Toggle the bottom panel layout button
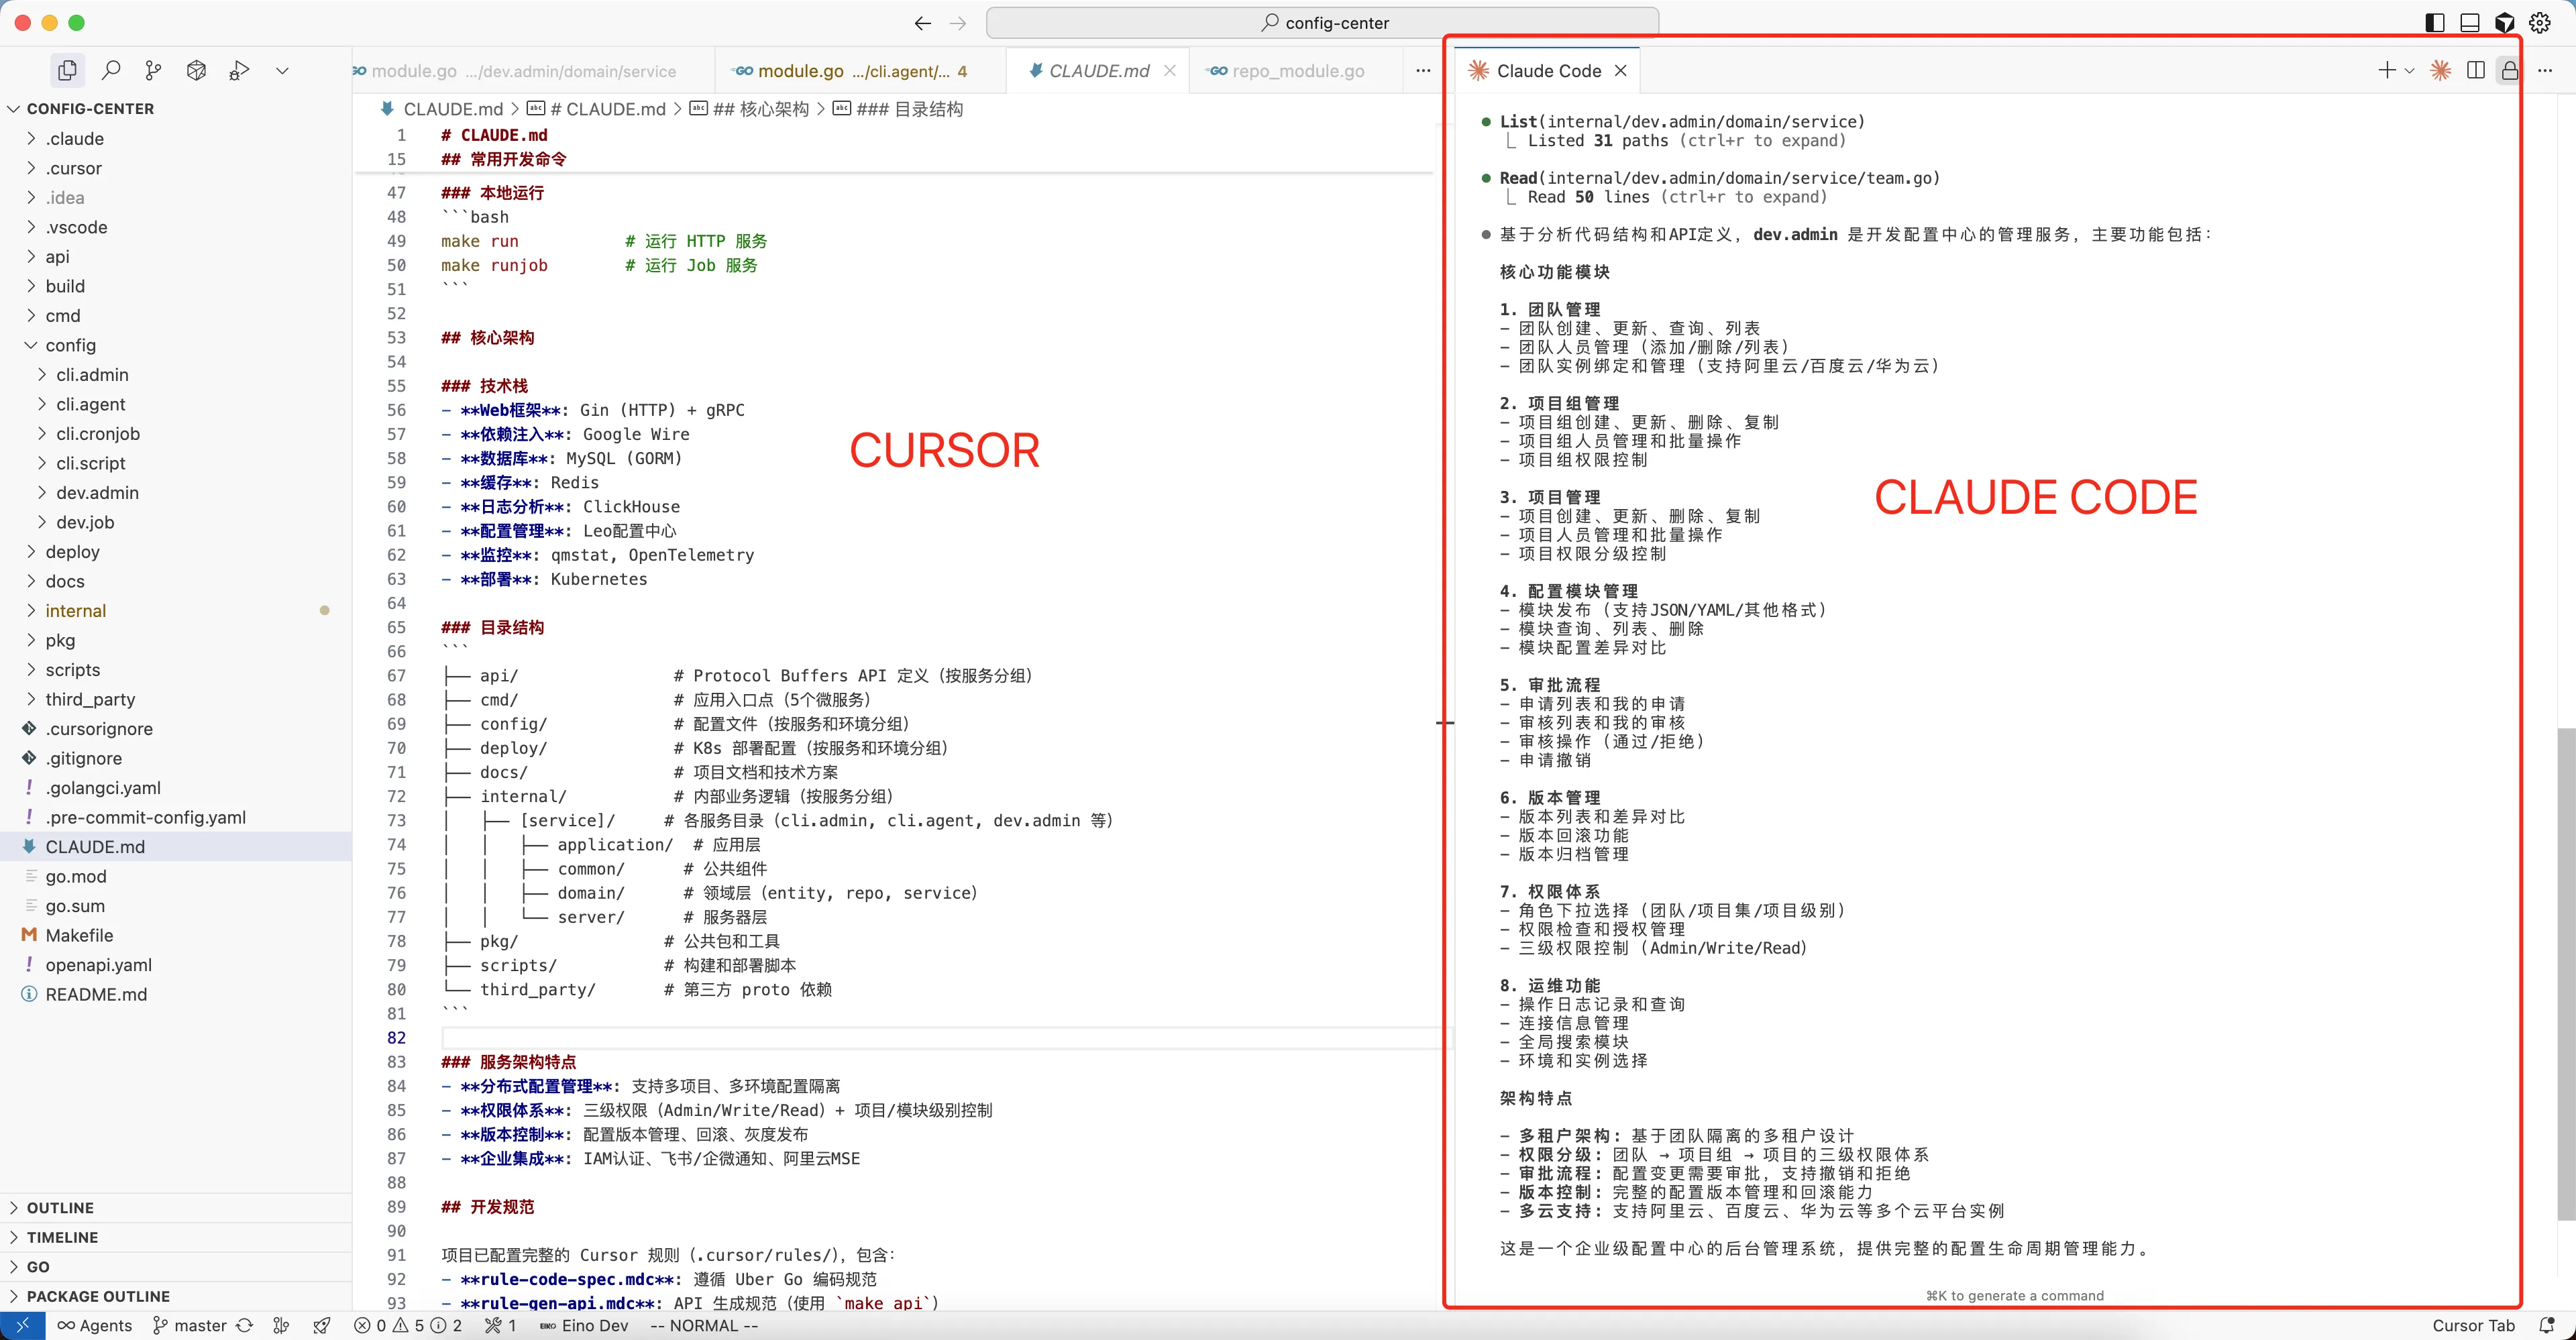 tap(2470, 22)
